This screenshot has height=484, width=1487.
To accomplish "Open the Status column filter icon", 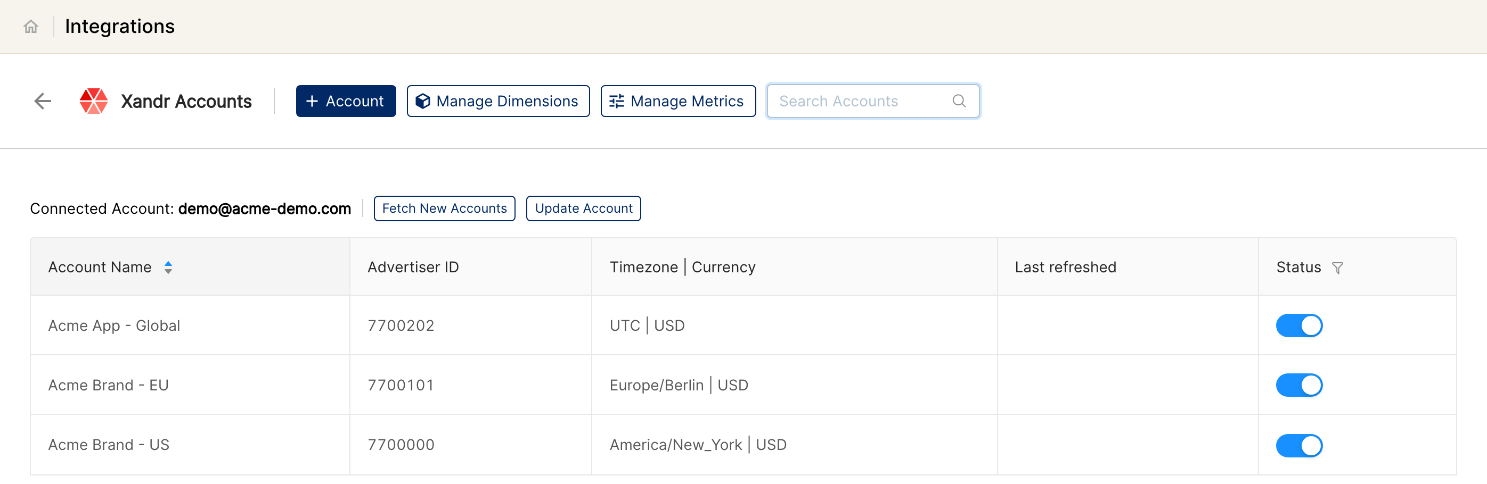I will 1337,268.
